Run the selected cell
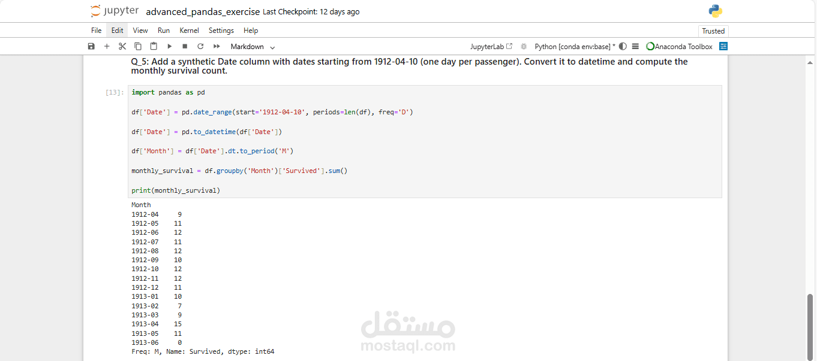 coord(169,47)
